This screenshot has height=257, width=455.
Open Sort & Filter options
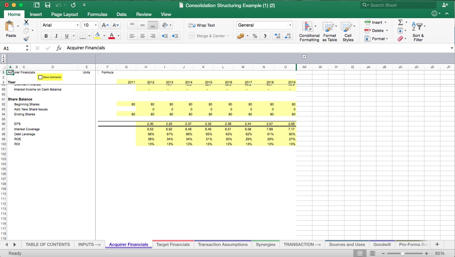[418, 30]
